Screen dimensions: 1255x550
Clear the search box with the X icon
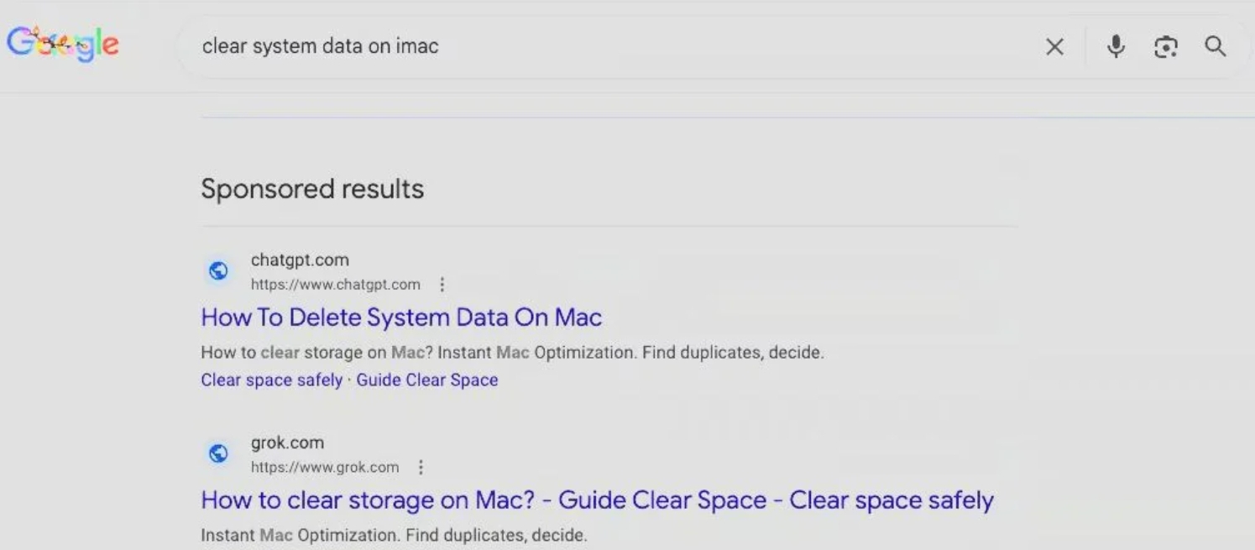(1054, 47)
